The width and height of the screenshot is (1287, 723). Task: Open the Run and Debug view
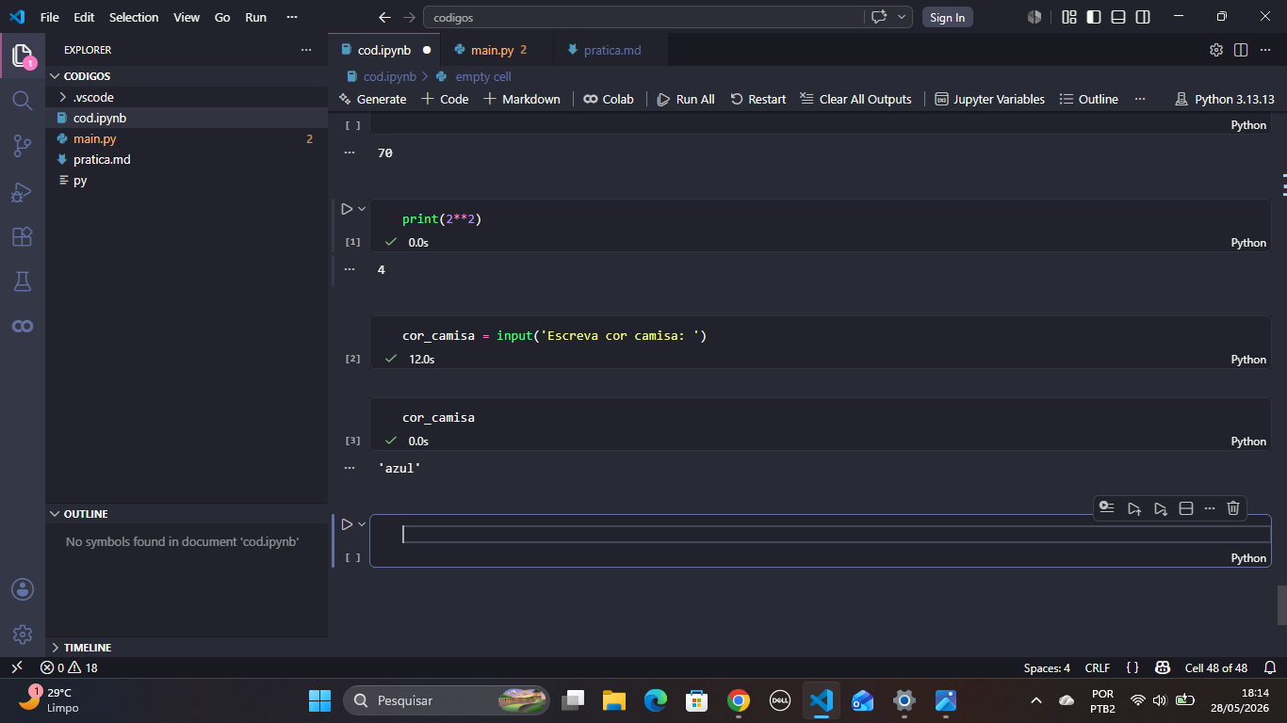pyautogui.click(x=23, y=191)
